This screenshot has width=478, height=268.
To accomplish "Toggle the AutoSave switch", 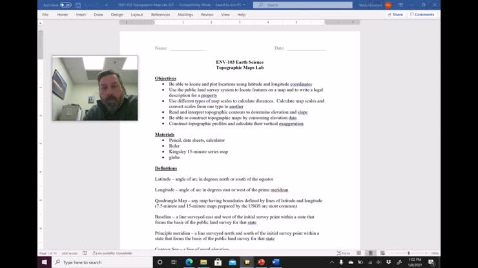I will [x=65, y=5].
